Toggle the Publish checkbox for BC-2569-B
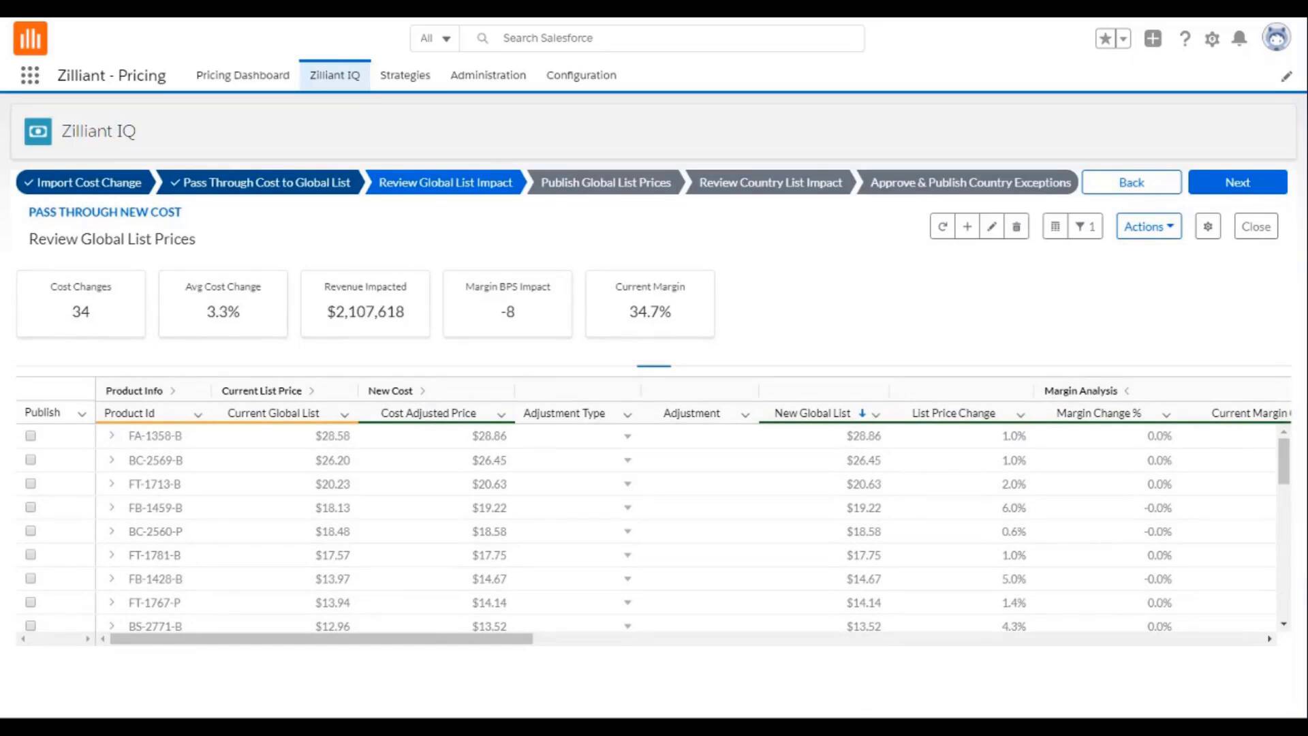Screen dimensions: 1308x736 30,459
